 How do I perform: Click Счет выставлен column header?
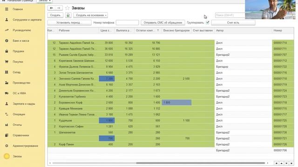pyautogui.click(x=203, y=31)
